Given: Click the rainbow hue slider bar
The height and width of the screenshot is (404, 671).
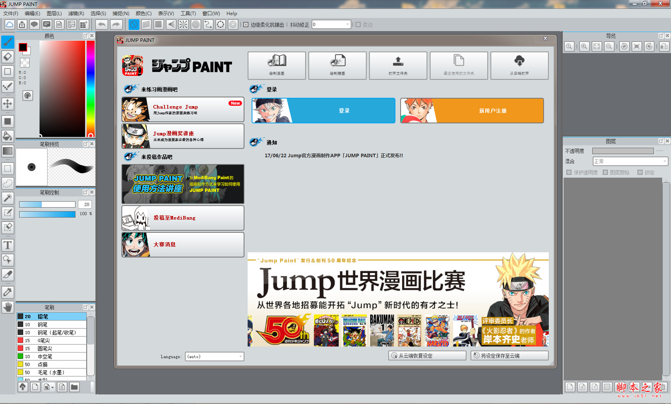Looking at the screenshot, I should point(91,89).
